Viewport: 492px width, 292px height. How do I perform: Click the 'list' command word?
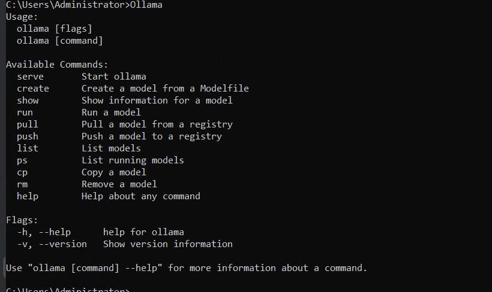point(27,148)
